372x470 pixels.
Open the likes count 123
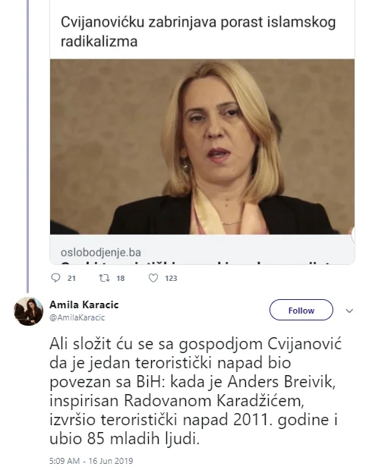point(171,279)
